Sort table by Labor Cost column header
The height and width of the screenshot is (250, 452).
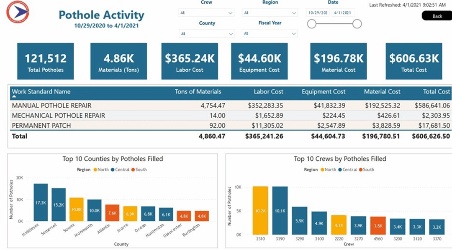click(x=268, y=92)
